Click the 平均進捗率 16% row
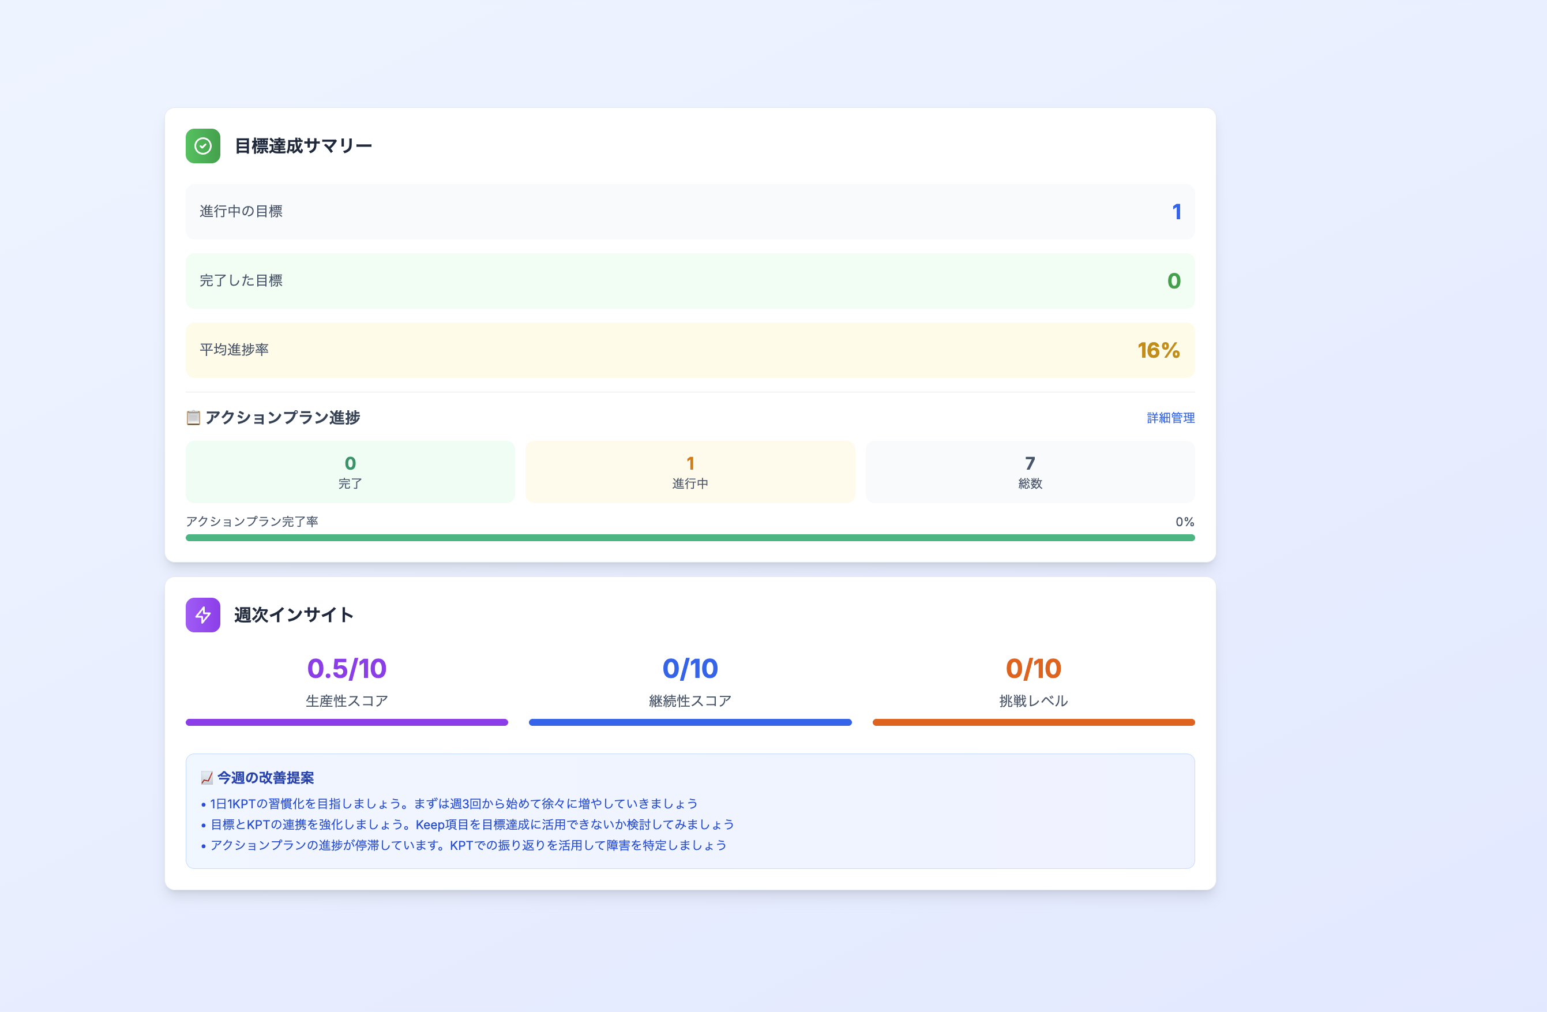Screen dimensions: 1547x1012 (690, 350)
